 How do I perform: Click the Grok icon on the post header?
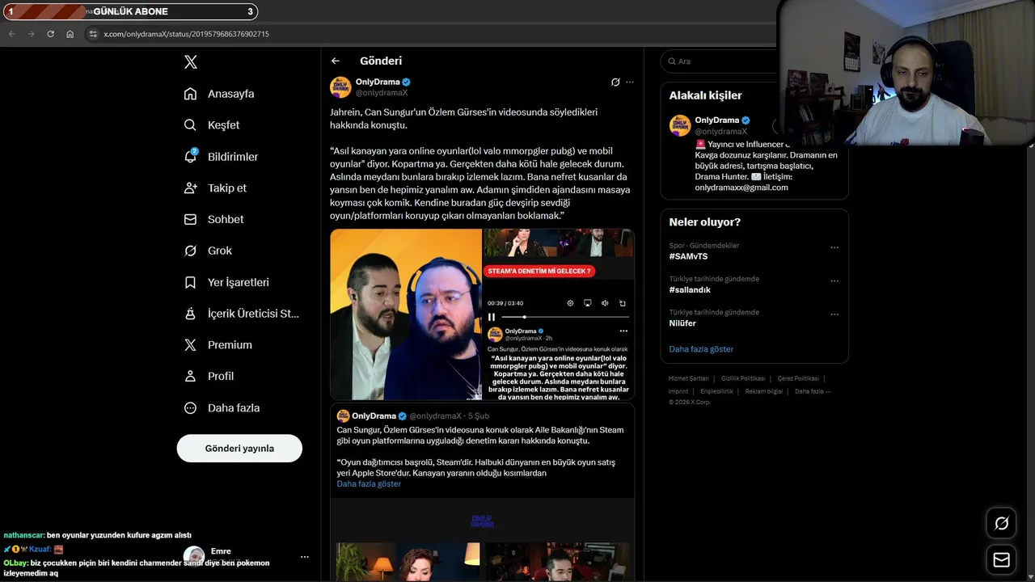click(615, 82)
